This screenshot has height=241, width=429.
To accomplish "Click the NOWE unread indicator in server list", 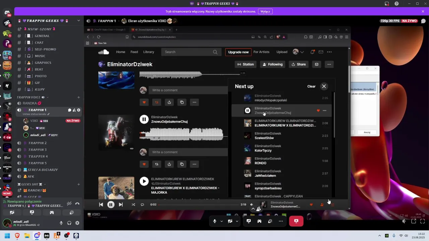I will (7, 193).
